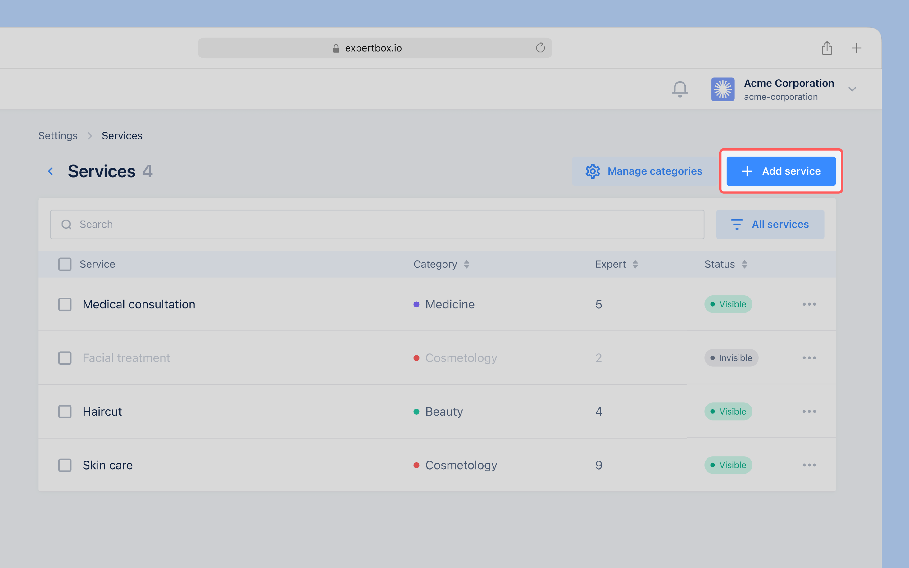This screenshot has height=568, width=909.
Task: Open the three-dot menu for Medical consultation
Action: tap(809, 304)
